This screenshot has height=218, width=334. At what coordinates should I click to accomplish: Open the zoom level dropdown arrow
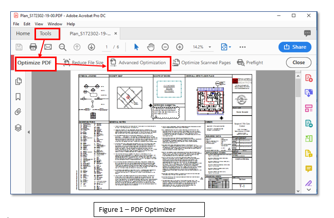pyautogui.click(x=210, y=47)
